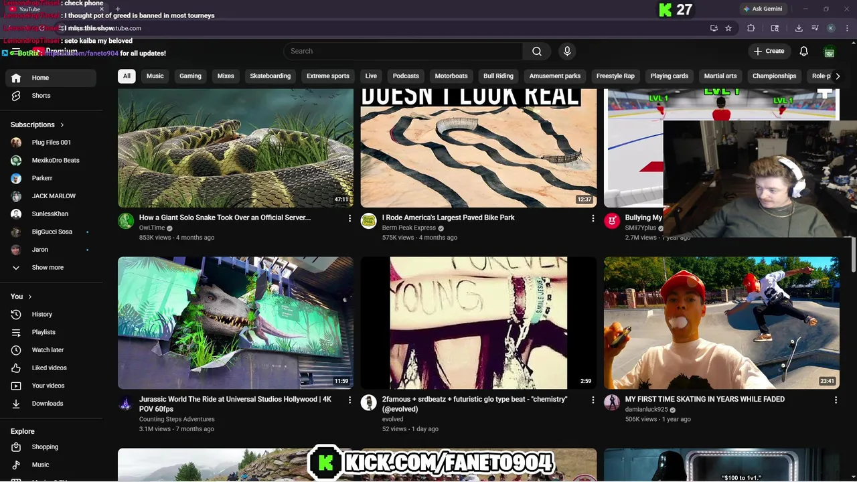
Task: Click the Create button
Action: (769, 51)
